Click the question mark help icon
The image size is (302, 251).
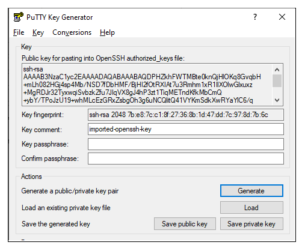[x=255, y=17]
